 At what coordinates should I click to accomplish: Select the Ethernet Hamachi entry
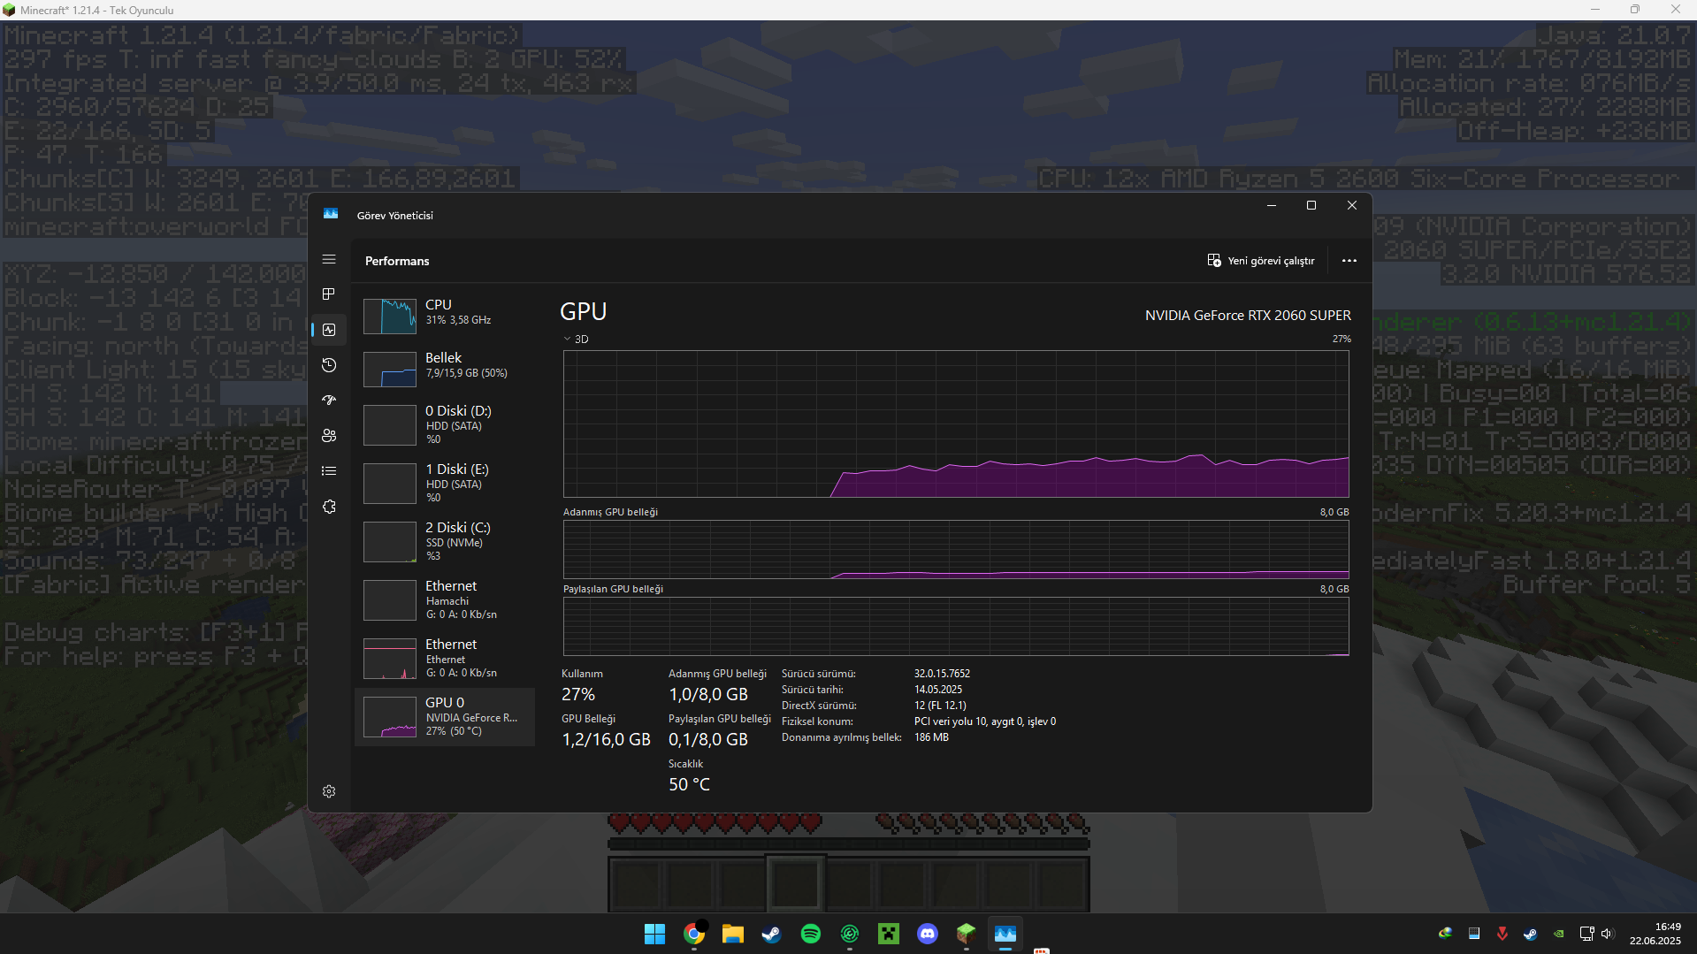click(445, 599)
